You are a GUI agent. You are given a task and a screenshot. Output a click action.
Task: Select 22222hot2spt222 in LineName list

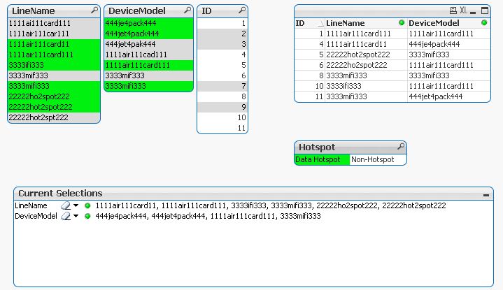pos(54,117)
